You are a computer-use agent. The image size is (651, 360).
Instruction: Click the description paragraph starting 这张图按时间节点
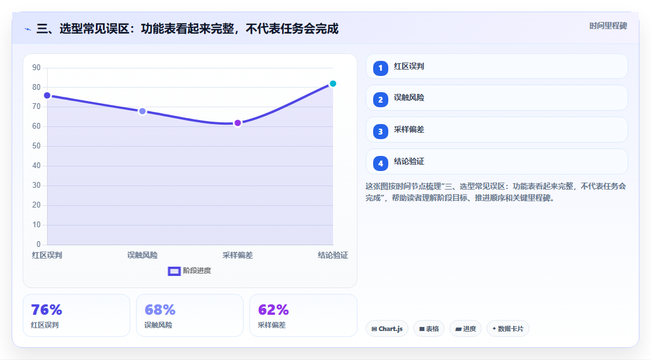(496, 192)
